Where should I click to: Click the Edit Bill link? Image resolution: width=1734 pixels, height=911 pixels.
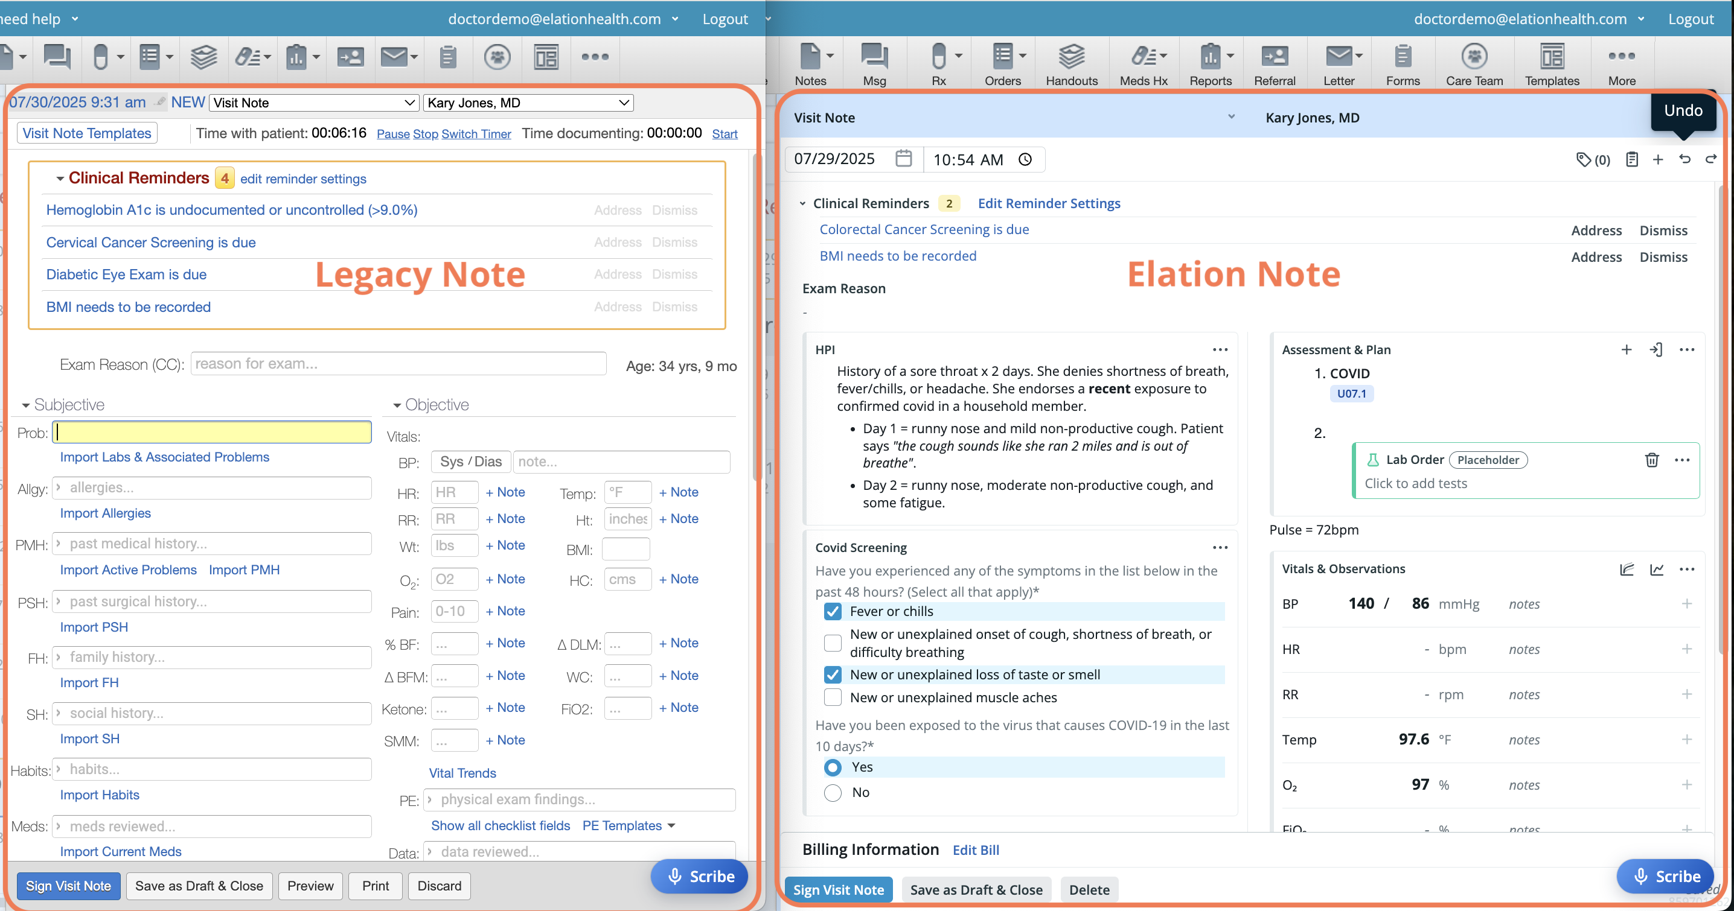976,850
